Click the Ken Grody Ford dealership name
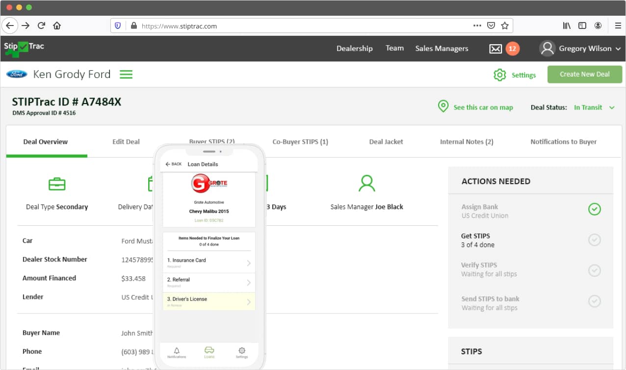Image resolution: width=626 pixels, height=370 pixels. [x=72, y=74]
